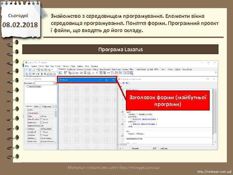Pick TScrollBar component from palette

pos(108,73)
